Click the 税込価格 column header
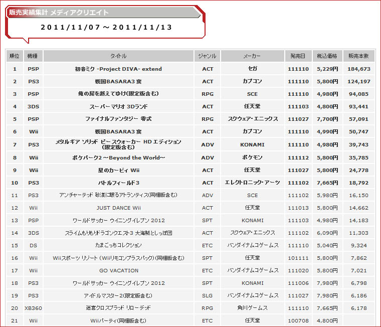 (x=327, y=56)
